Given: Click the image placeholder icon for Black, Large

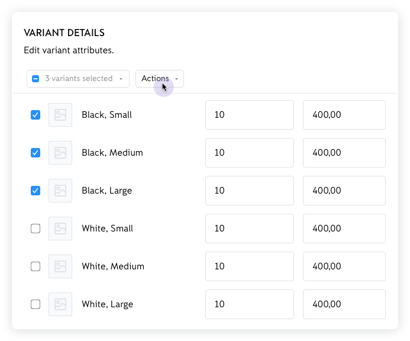Looking at the screenshot, I should [x=60, y=191].
